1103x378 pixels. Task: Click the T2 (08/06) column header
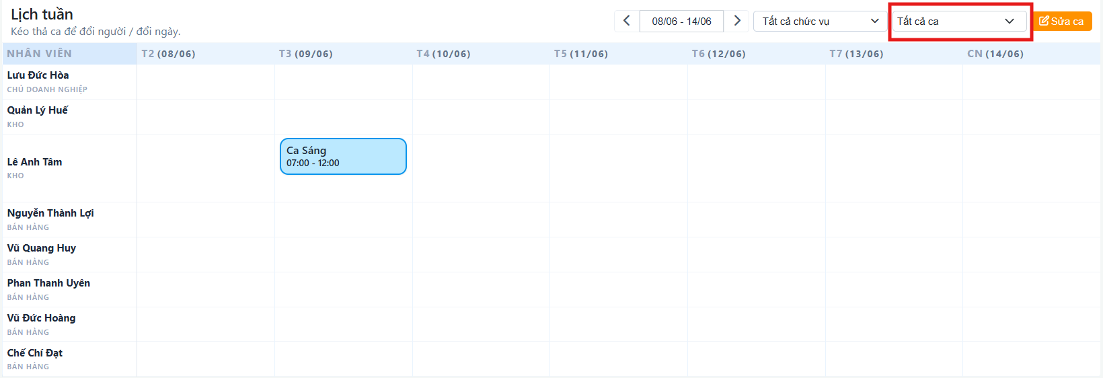coord(168,54)
